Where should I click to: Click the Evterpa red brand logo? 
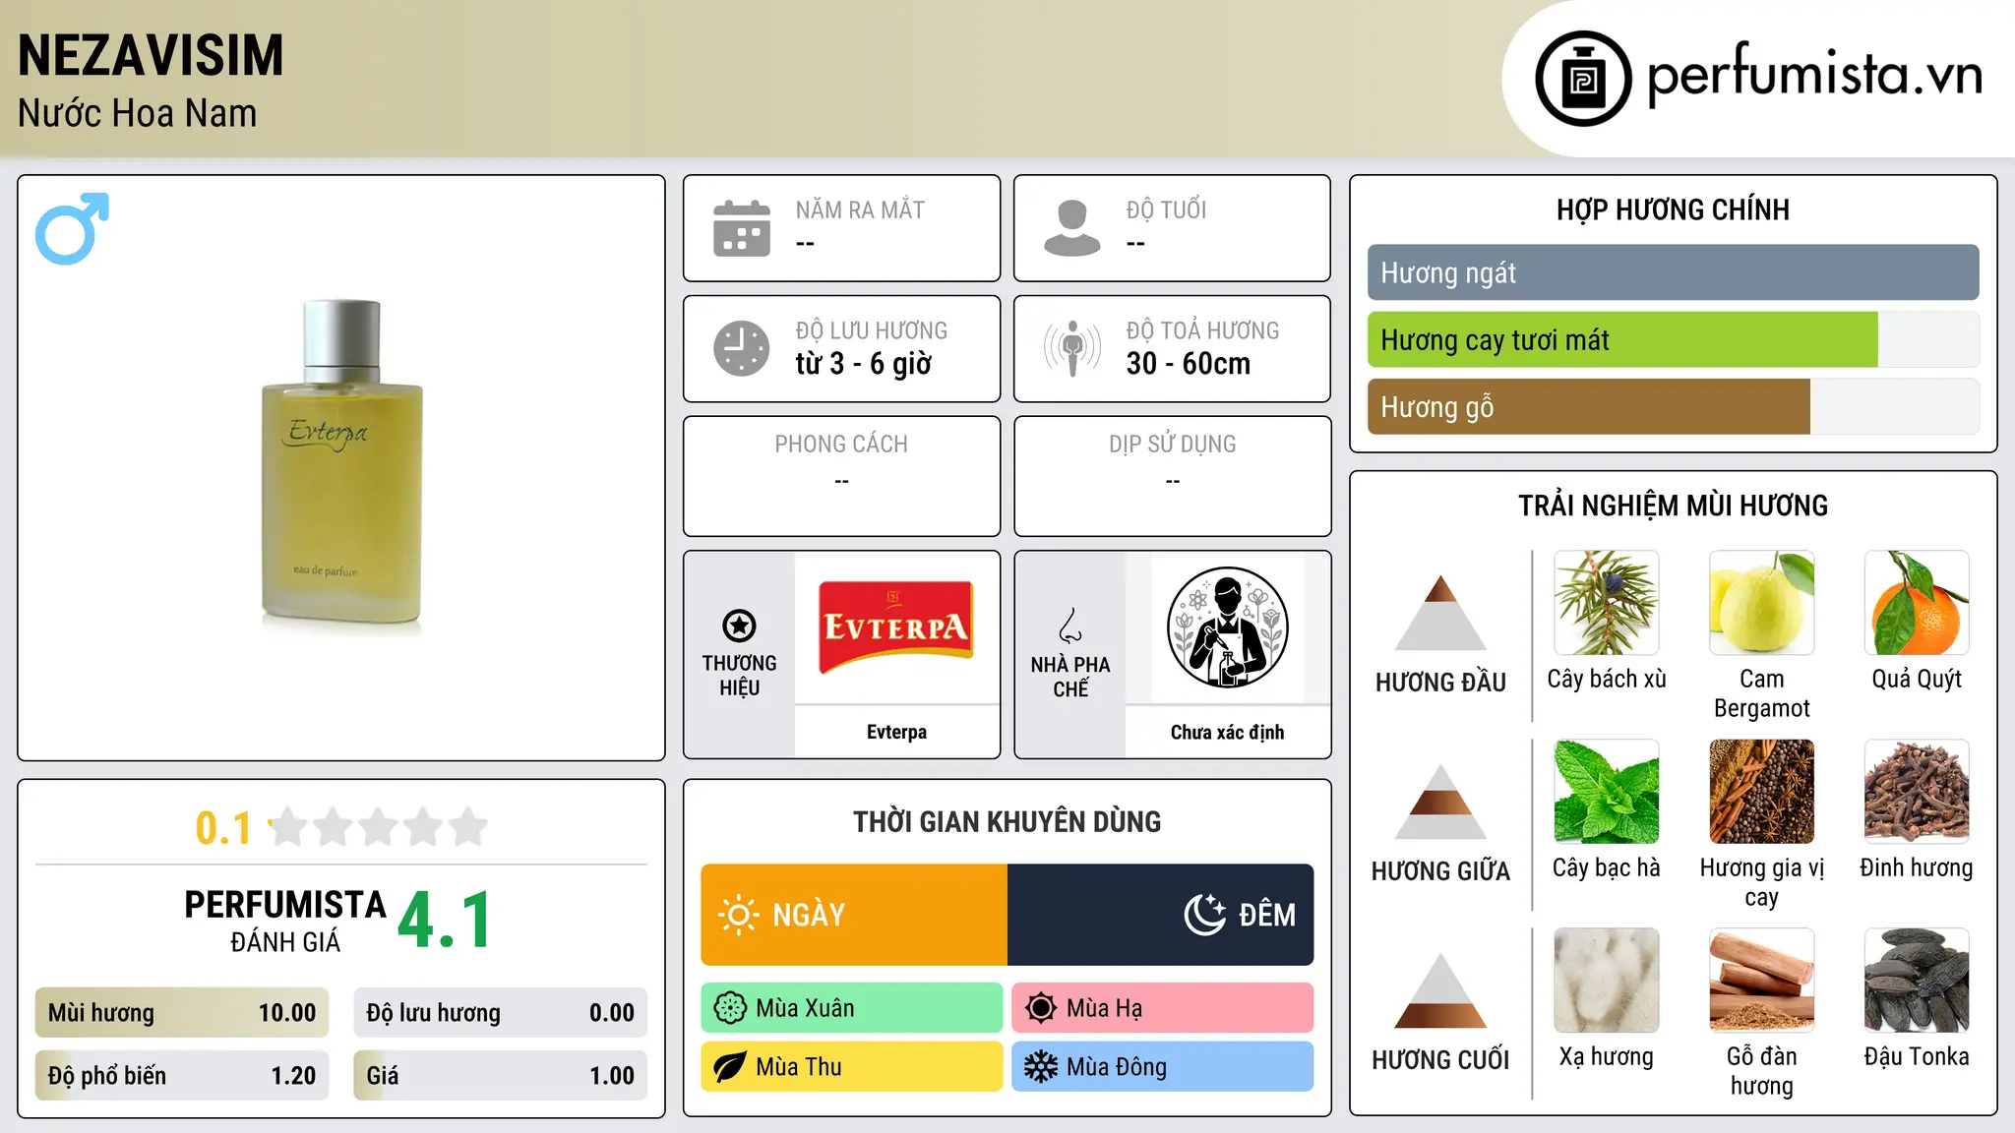coord(896,627)
